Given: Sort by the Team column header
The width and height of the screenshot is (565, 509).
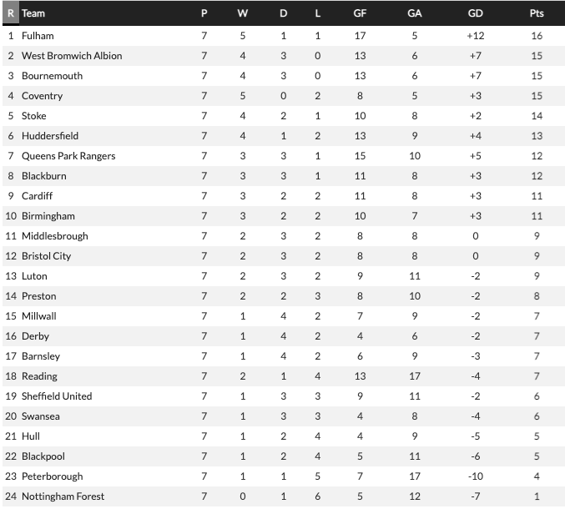Looking at the screenshot, I should pos(33,13).
